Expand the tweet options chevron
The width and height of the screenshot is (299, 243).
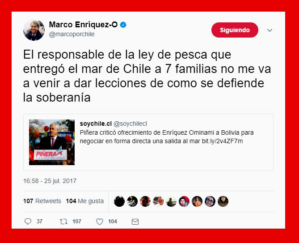coord(270,30)
